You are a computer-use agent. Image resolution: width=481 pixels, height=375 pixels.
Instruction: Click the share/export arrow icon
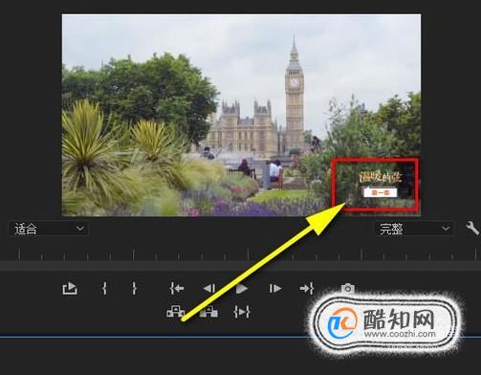pos(70,289)
